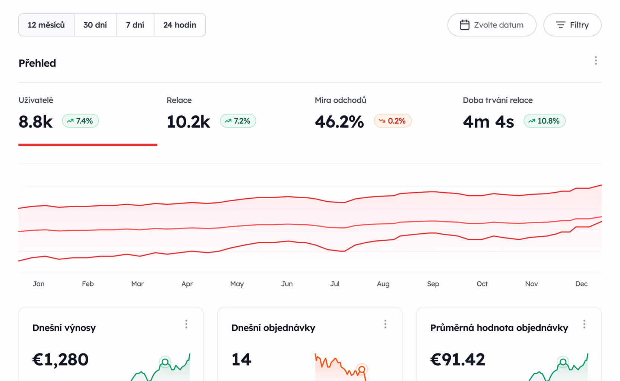Switch to the 7 dní range
The width and height of the screenshot is (620, 381).
pos(135,25)
